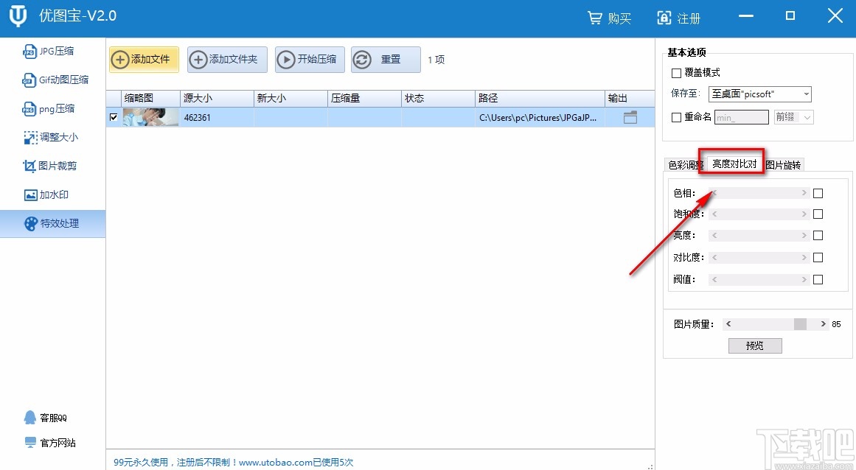Open output folder icon in file row
The width and height of the screenshot is (856, 470).
[x=630, y=117]
